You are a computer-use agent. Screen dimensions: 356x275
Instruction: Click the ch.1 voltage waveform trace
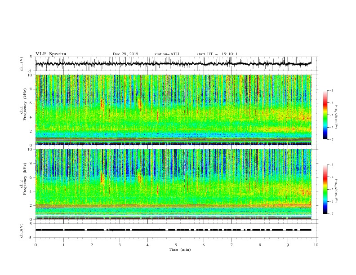pos(174,64)
